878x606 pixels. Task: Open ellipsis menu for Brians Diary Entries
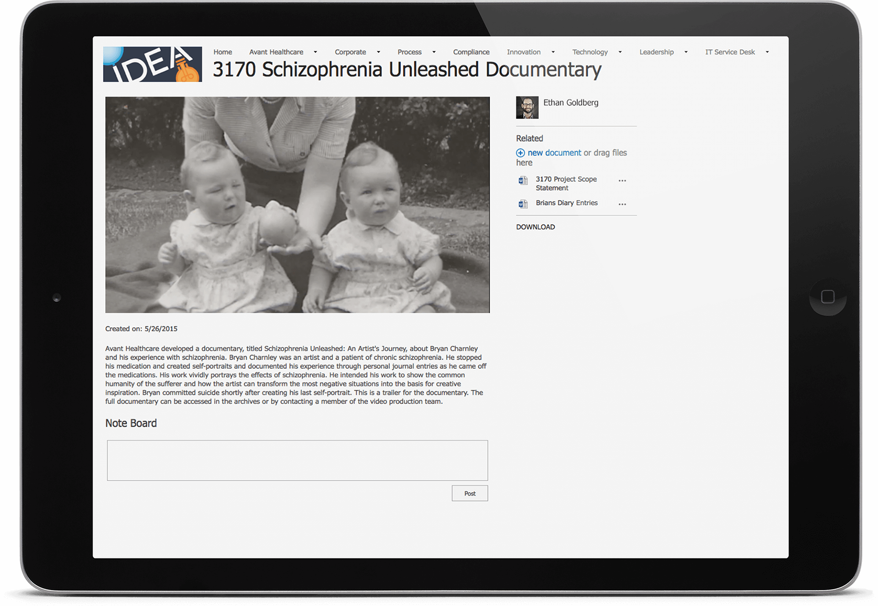[x=622, y=204]
